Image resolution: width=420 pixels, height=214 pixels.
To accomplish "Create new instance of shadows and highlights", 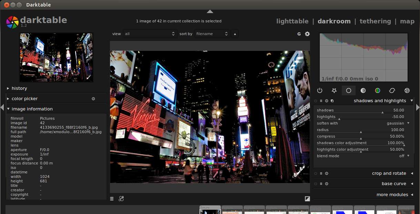I will pyautogui.click(x=332, y=101).
